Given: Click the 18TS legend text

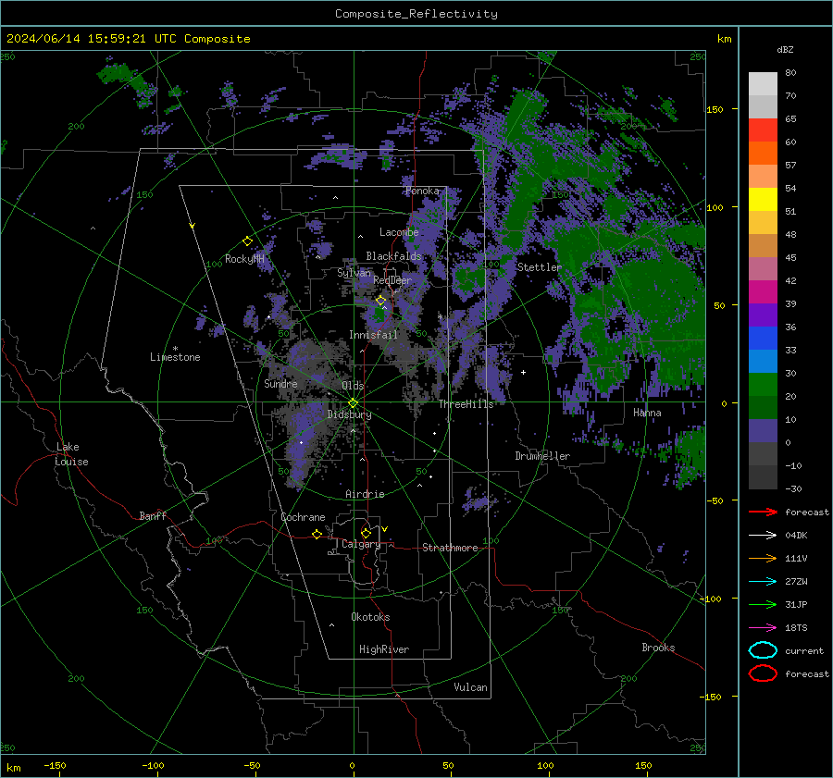Looking at the screenshot, I should point(796,628).
